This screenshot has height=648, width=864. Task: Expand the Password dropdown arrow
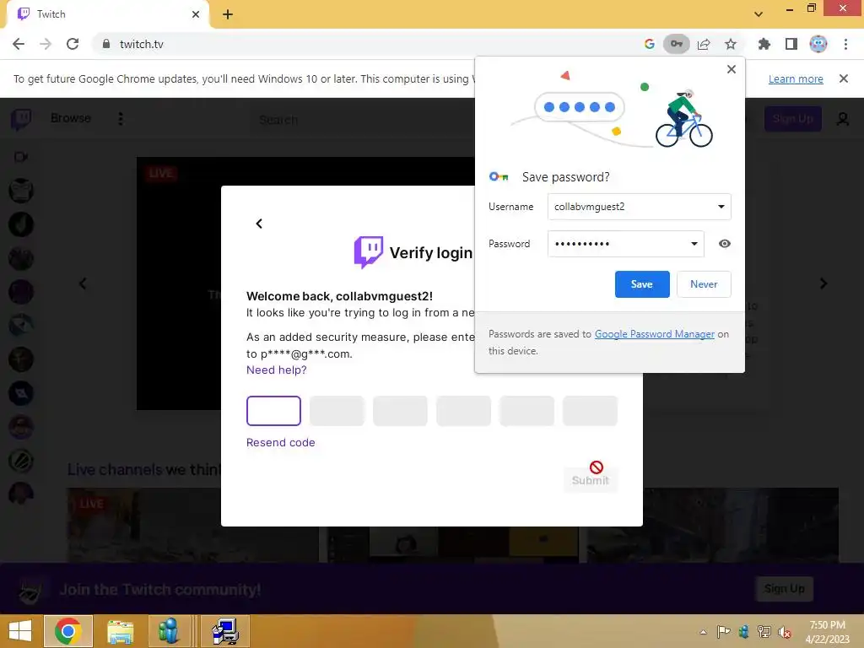pyautogui.click(x=694, y=244)
